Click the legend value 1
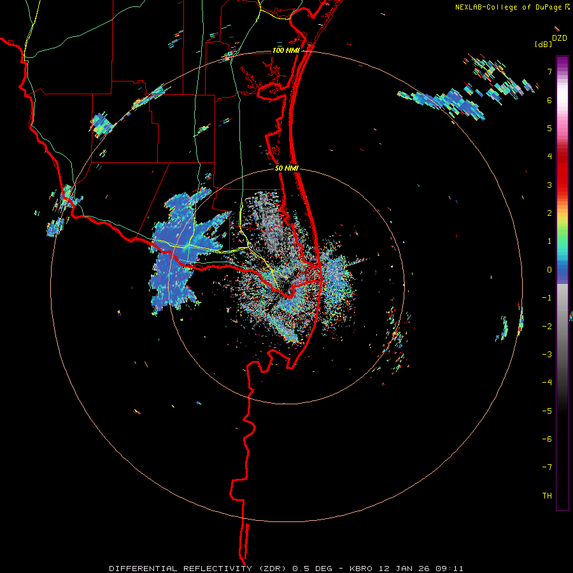Image resolution: width=573 pixels, height=573 pixels. (549, 241)
